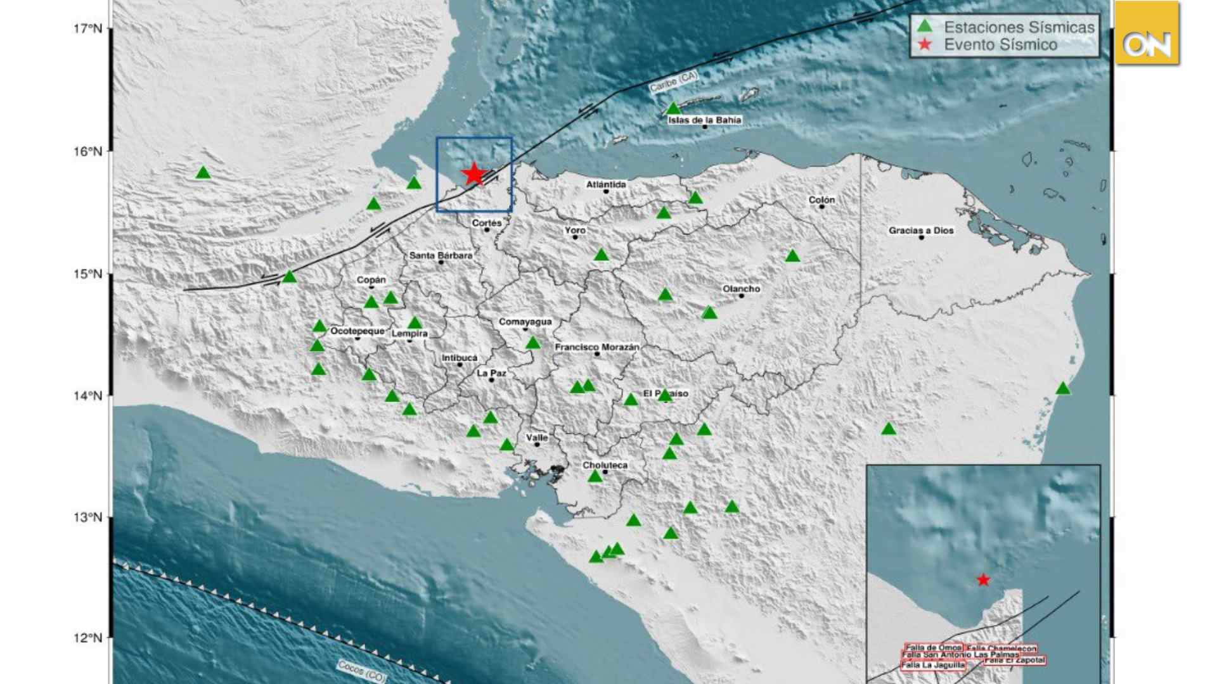The height and width of the screenshot is (684, 1217).
Task: Click the 'Lempira' label
Action: [409, 334]
